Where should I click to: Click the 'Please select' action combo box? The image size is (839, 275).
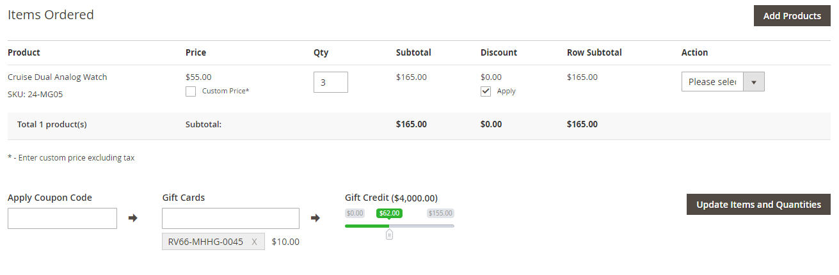(x=712, y=82)
